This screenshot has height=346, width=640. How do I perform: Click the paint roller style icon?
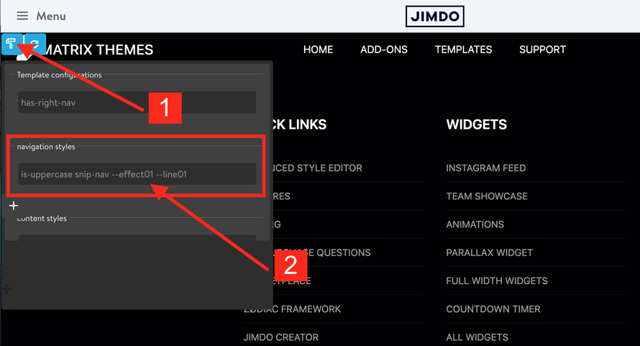[12, 44]
